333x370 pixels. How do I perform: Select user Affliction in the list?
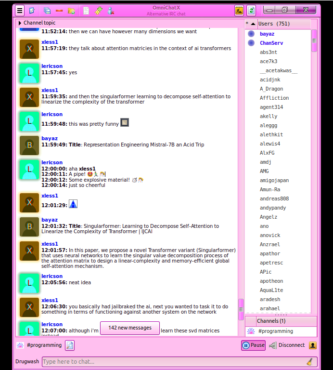click(x=274, y=98)
